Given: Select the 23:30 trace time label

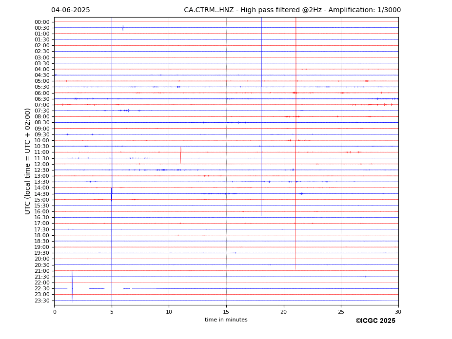Looking at the screenshot, I should tap(42, 301).
